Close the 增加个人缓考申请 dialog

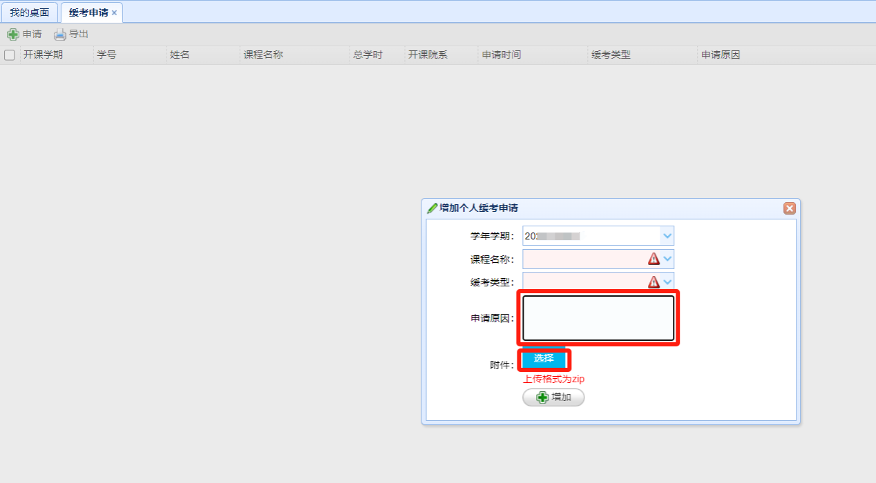point(789,208)
